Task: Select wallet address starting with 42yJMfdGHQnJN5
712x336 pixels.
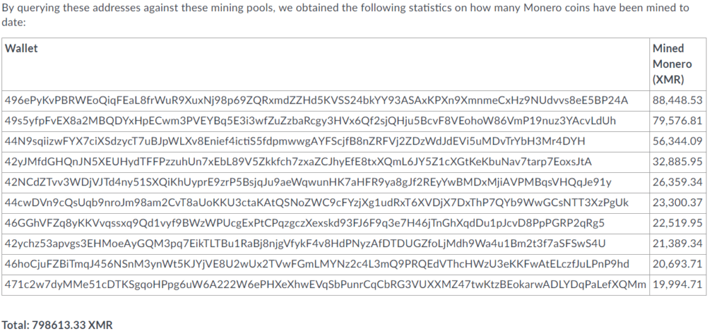Action: [x=298, y=162]
